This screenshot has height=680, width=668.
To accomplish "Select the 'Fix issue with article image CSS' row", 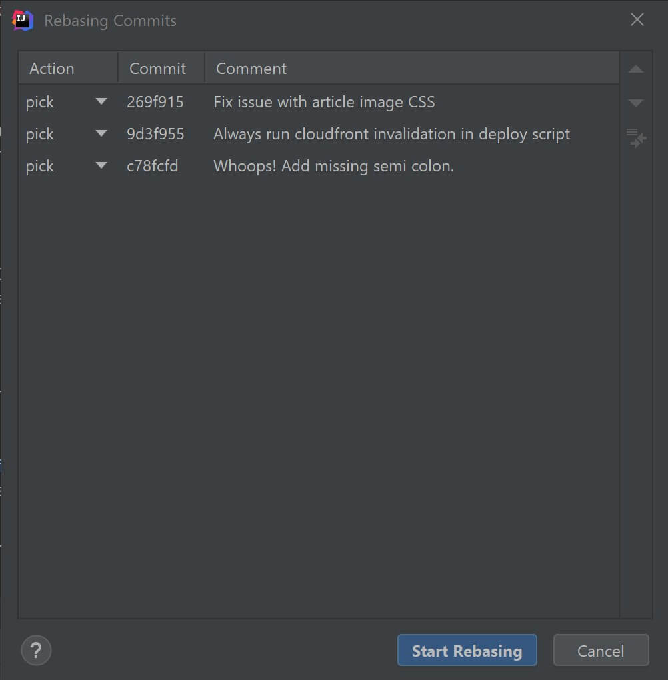I will click(x=319, y=102).
